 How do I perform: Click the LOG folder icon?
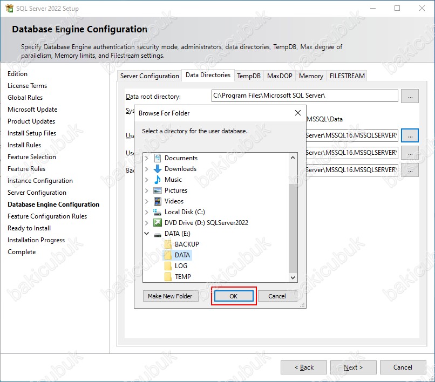tap(168, 266)
